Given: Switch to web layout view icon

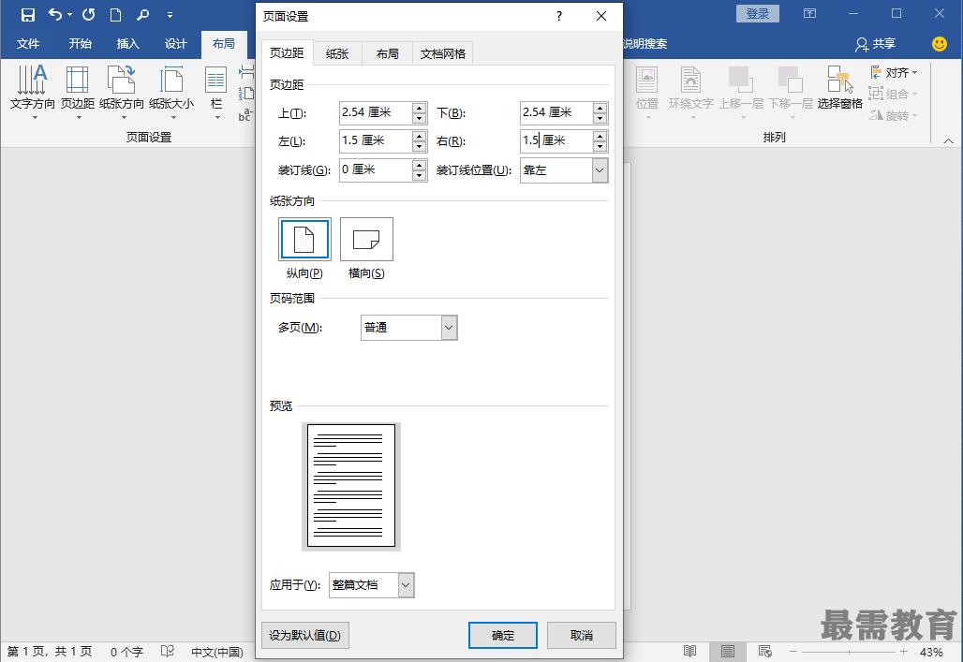Looking at the screenshot, I should [765, 652].
